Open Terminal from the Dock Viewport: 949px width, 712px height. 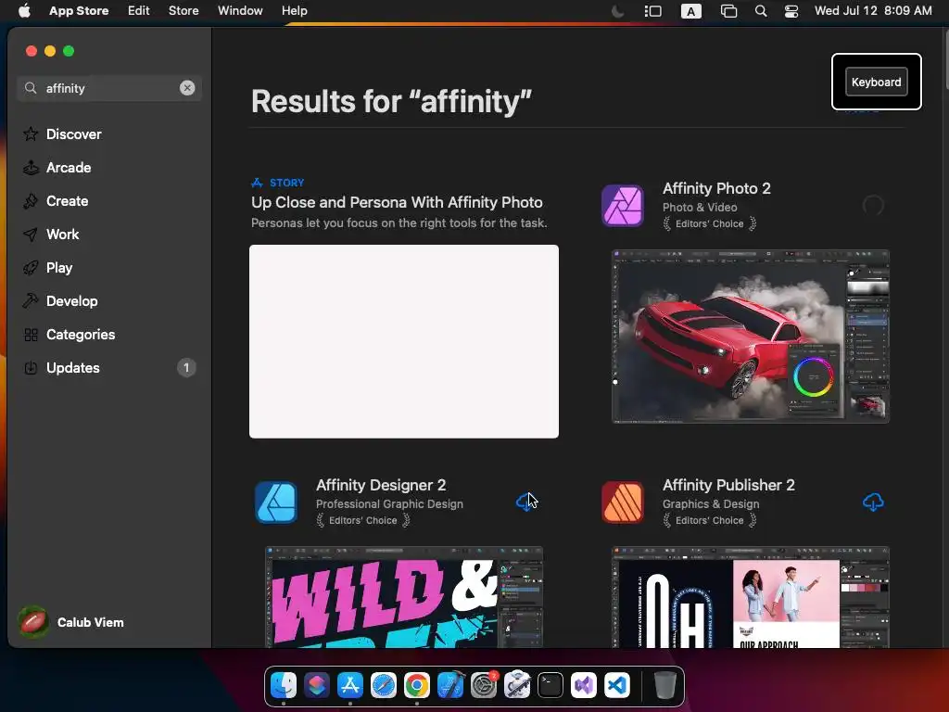[550, 685]
